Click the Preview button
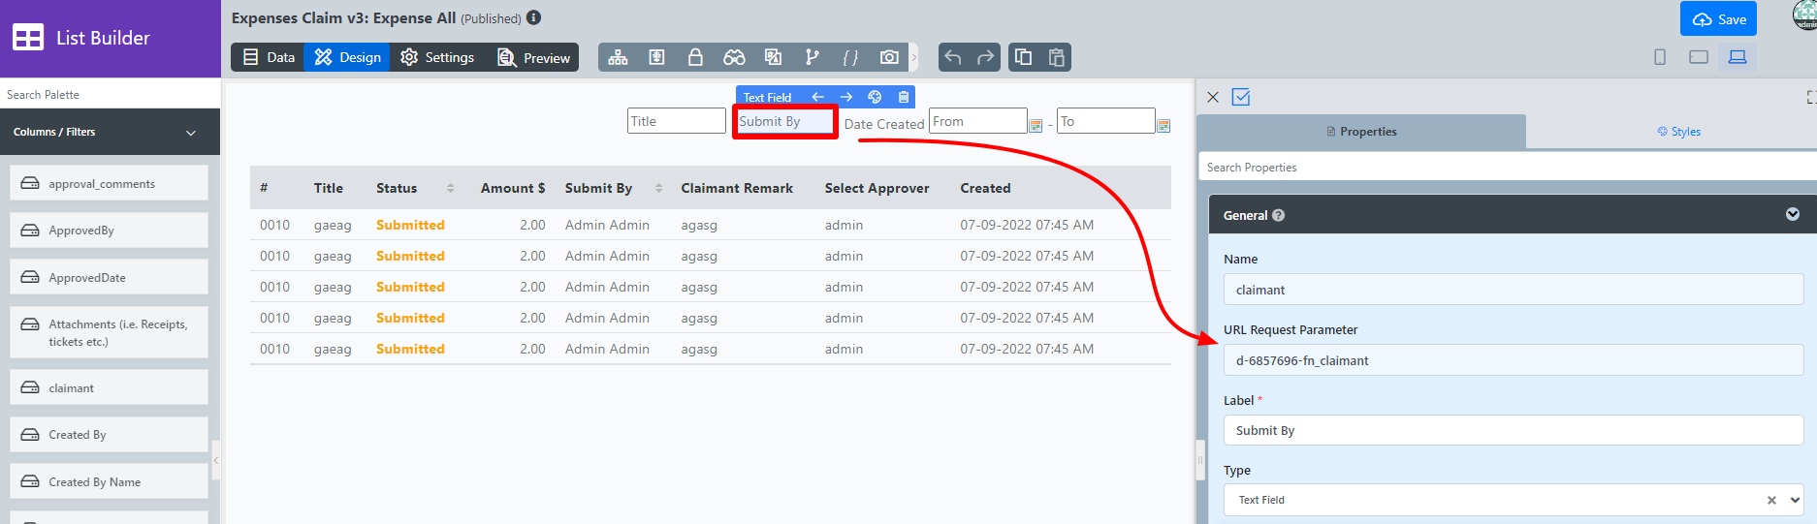This screenshot has width=1817, height=524. tap(533, 57)
